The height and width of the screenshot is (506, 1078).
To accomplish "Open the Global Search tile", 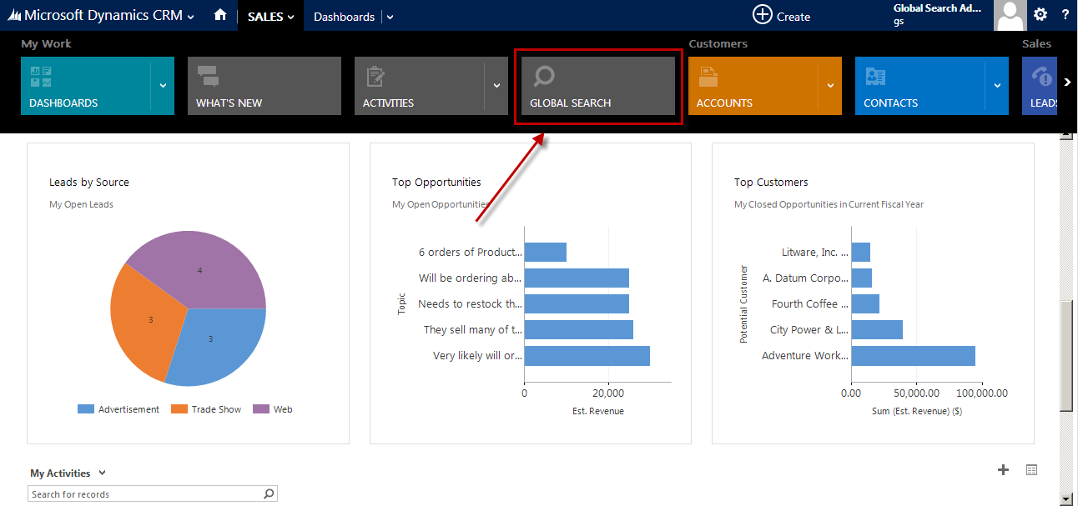I will tap(598, 86).
